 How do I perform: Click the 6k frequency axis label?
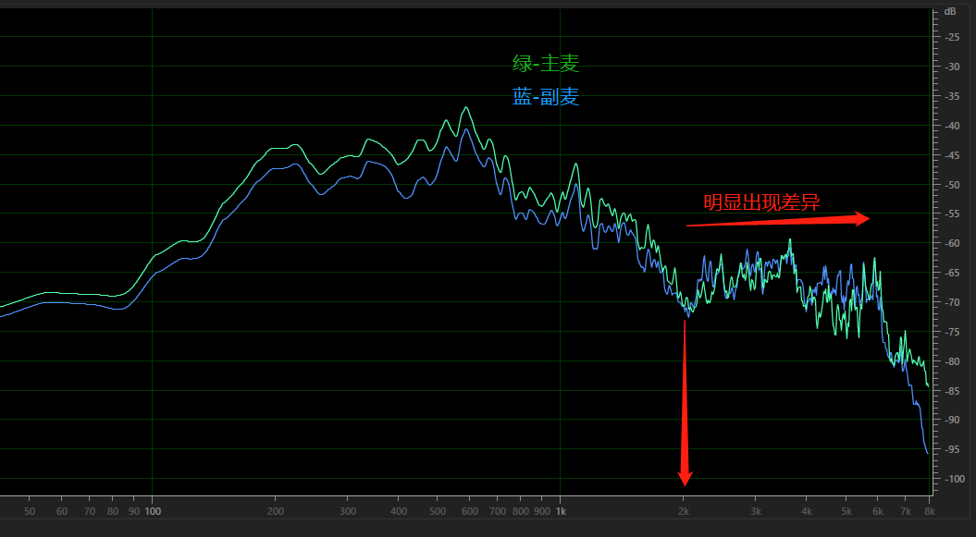pyautogui.click(x=878, y=511)
